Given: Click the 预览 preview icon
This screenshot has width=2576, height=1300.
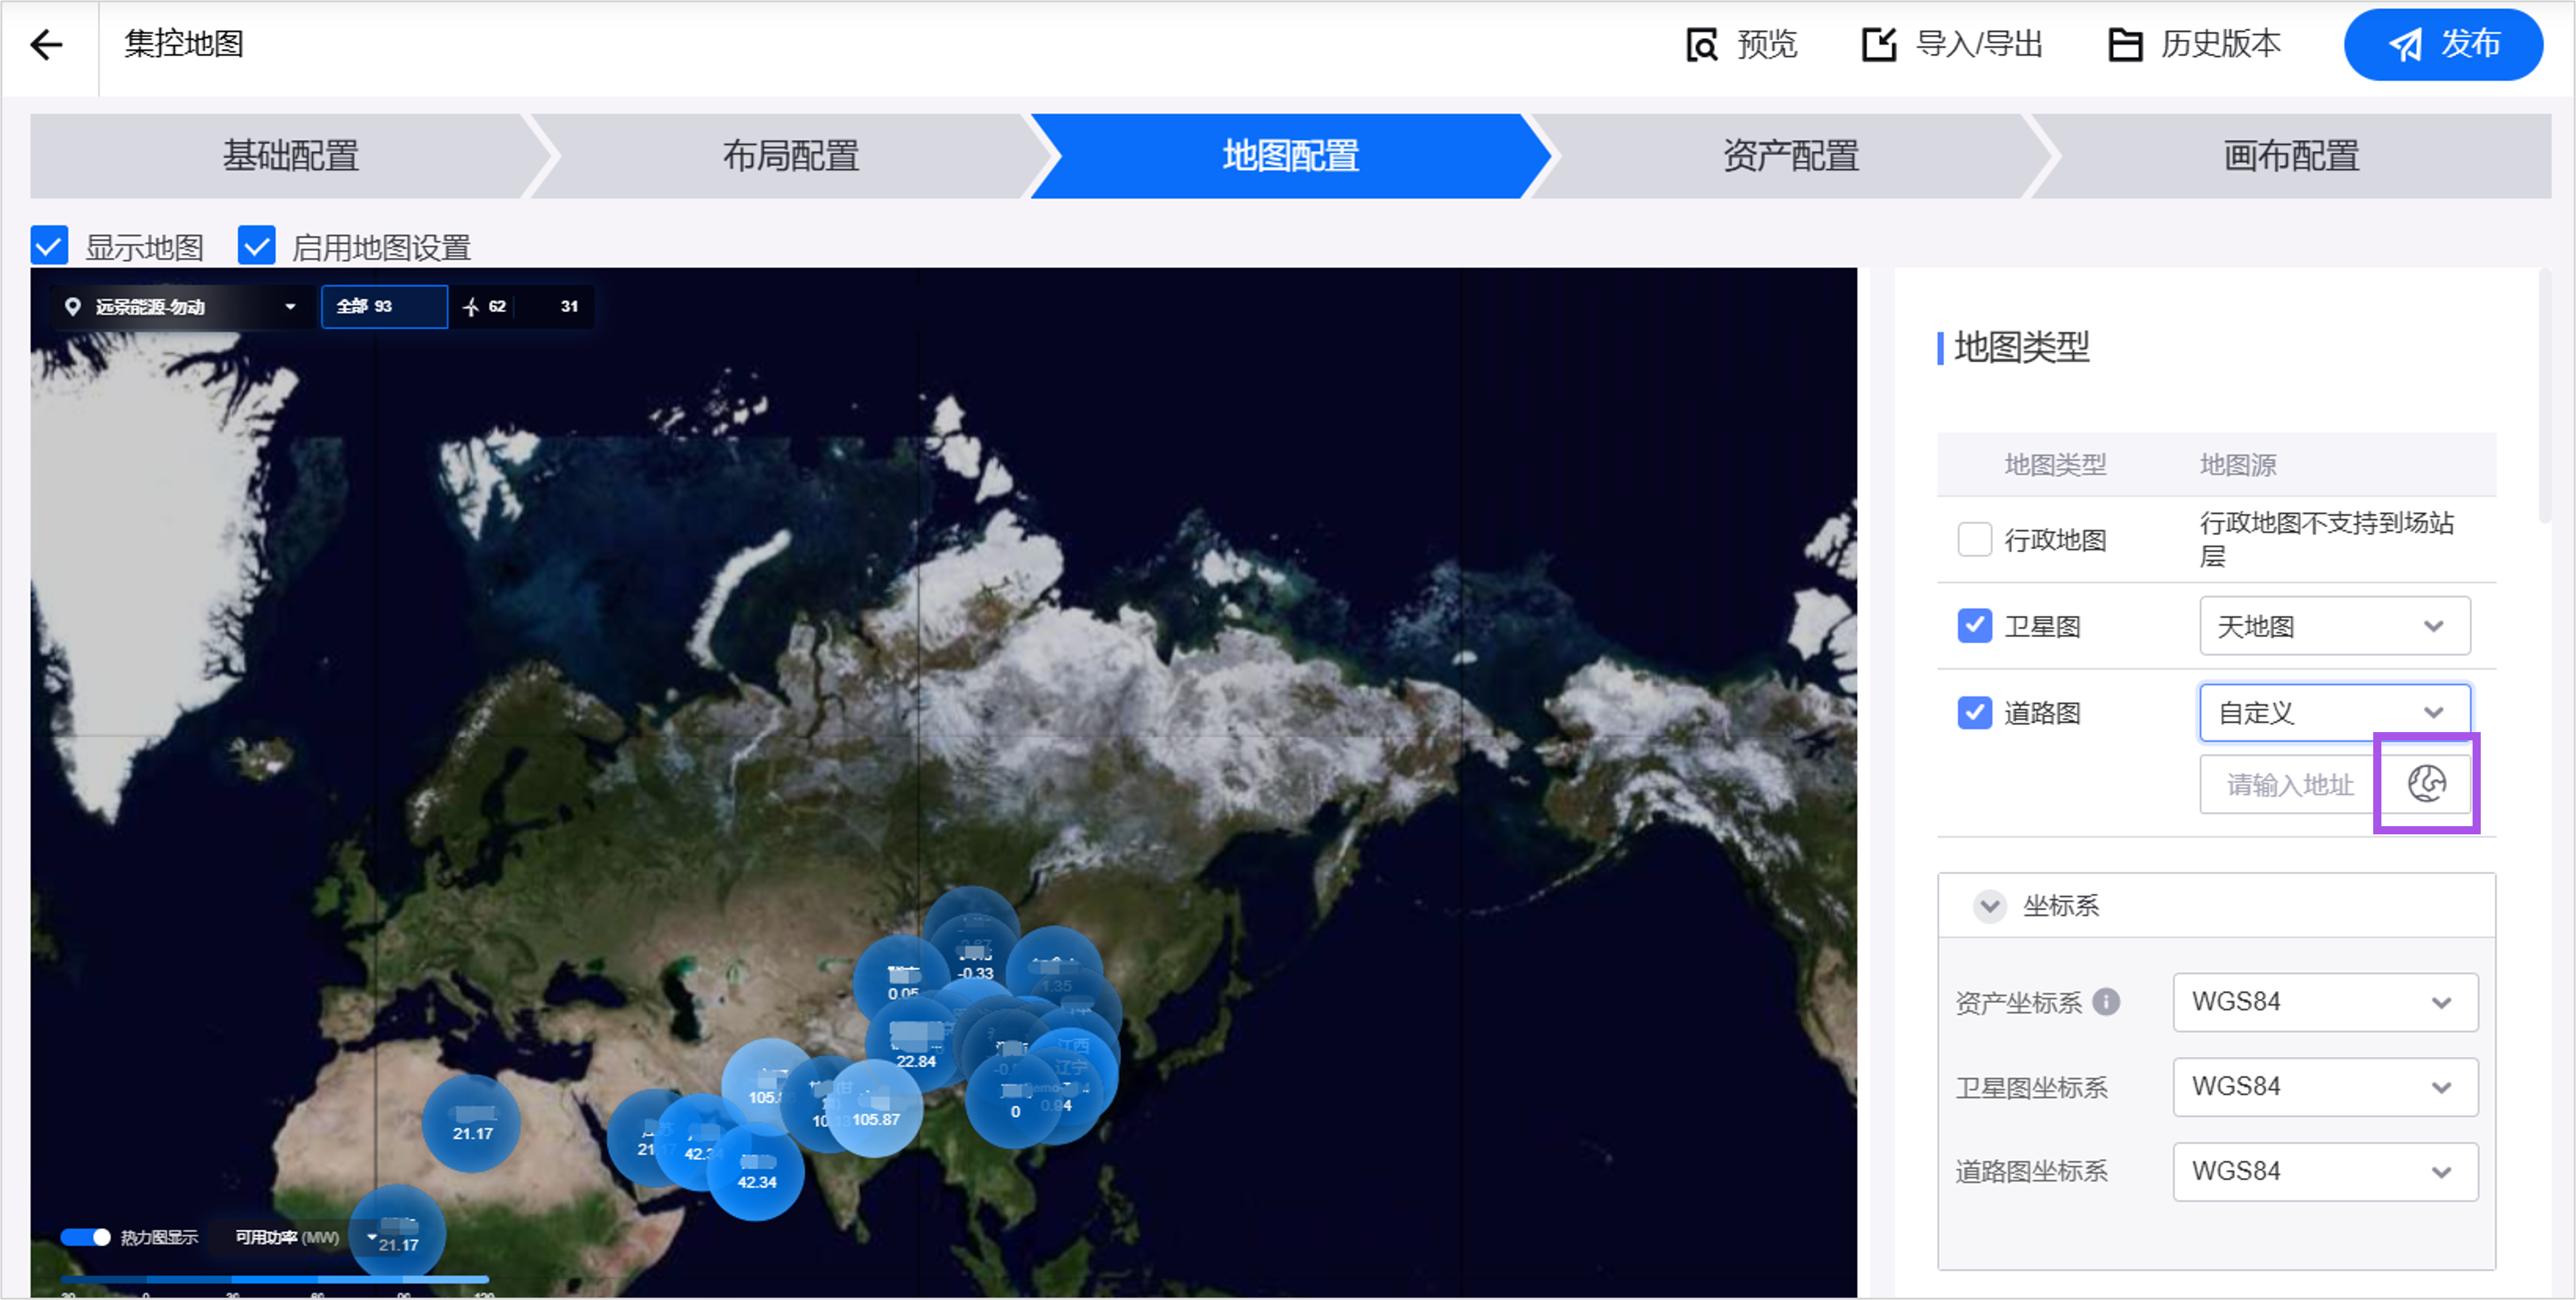Looking at the screenshot, I should click(x=1701, y=45).
